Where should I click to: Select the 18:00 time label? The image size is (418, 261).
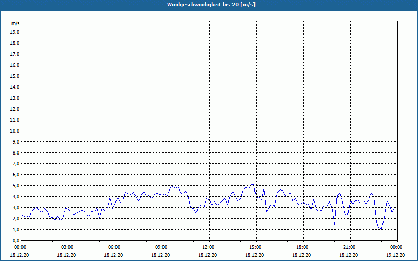(x=303, y=247)
